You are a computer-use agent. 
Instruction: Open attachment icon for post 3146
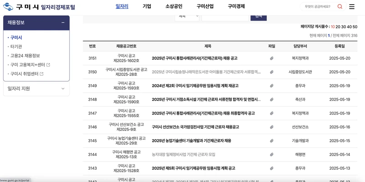(271, 127)
